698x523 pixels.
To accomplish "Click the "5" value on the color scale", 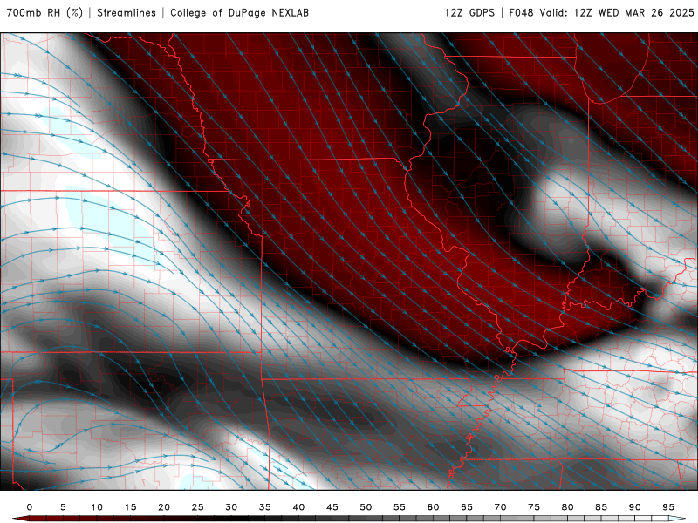I will click(x=63, y=507).
